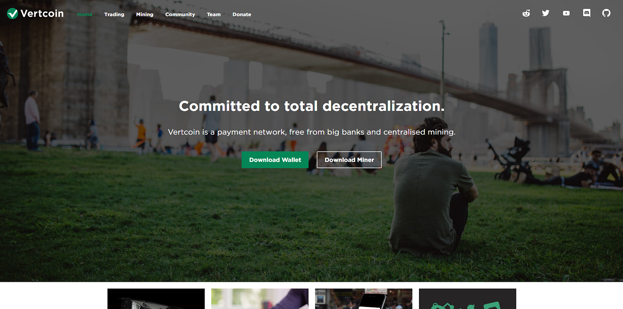Go to the Home nav item
Image resolution: width=623 pixels, height=309 pixels.
[x=84, y=14]
